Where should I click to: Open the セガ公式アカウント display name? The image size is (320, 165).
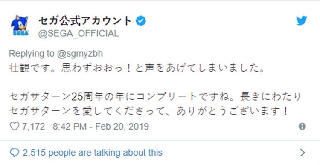[x=85, y=21]
